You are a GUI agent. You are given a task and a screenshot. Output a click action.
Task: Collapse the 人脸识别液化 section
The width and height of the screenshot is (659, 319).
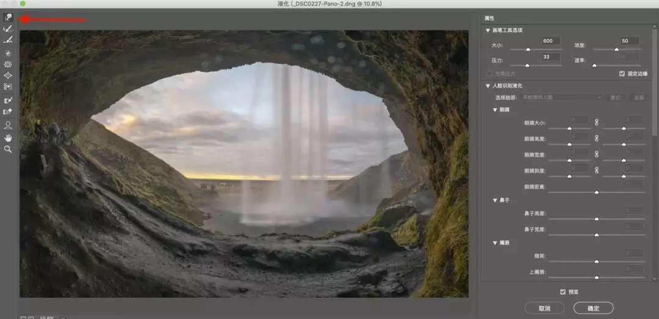tap(488, 86)
